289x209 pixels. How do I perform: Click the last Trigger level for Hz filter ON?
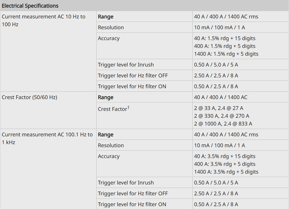click(132, 204)
